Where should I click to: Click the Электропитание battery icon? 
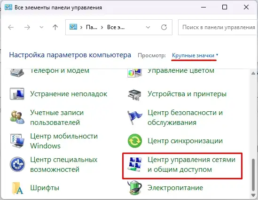point(134,188)
